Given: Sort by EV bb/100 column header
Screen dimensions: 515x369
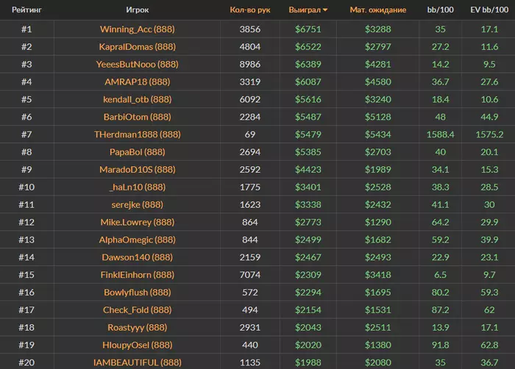Looking at the screenshot, I should pyautogui.click(x=489, y=10).
